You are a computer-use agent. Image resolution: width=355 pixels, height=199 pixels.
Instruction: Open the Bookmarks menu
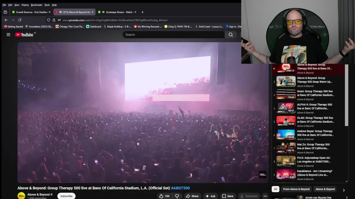(x=37, y=5)
